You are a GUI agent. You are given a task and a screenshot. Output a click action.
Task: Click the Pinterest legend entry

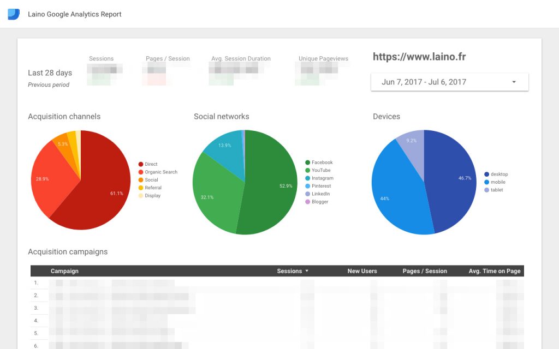318,186
